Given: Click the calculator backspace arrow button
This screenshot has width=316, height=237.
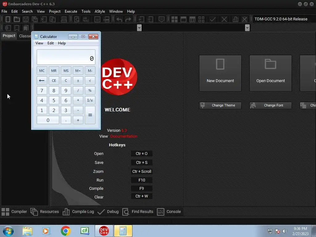Looking at the screenshot, I should click(x=42, y=81).
